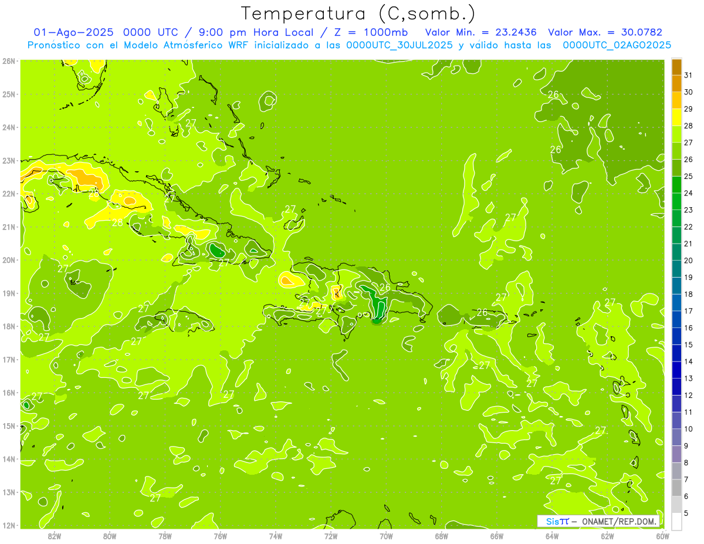Click the 76W longitude axis label
This screenshot has height=544, width=704.
[x=221, y=536]
